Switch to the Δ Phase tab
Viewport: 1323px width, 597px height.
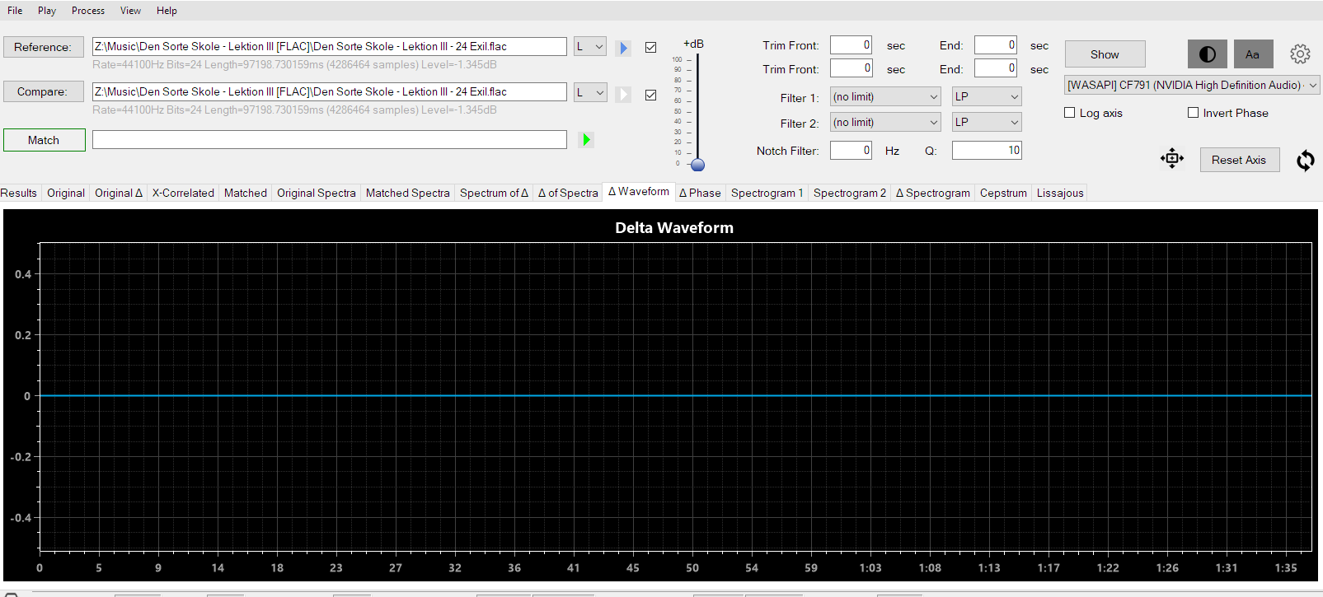pos(700,193)
